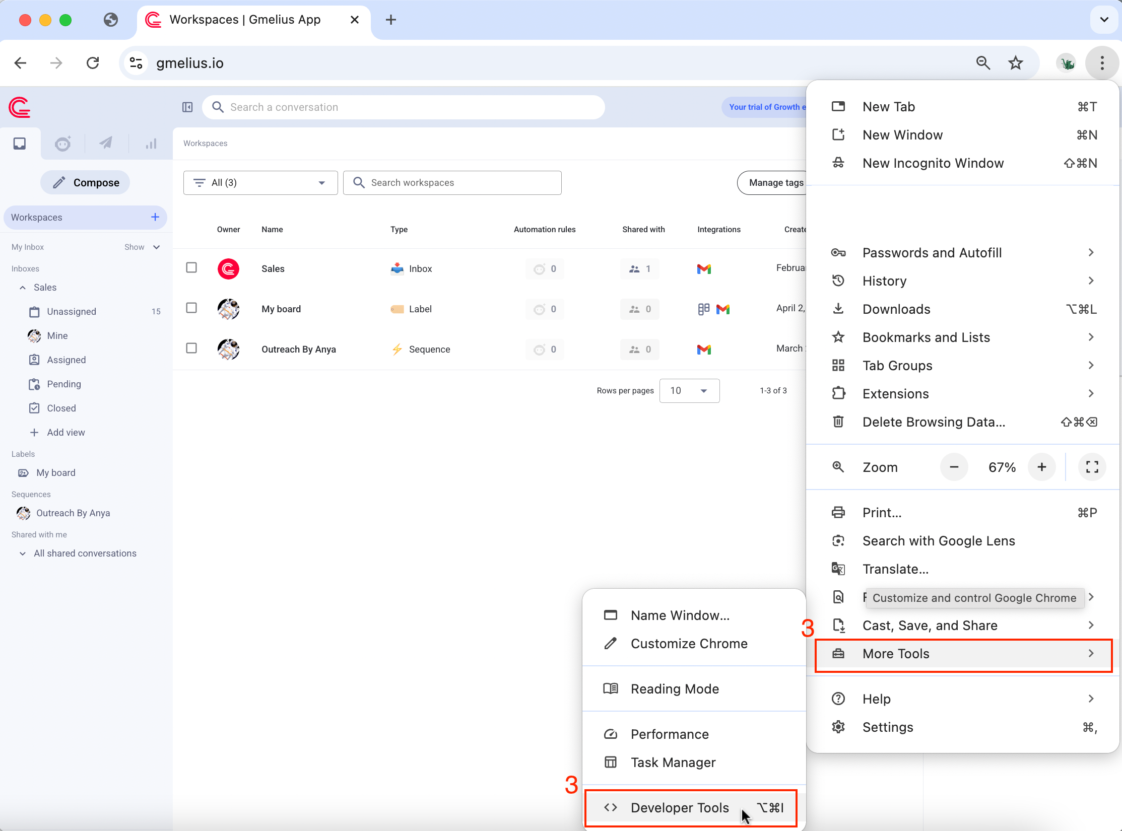The width and height of the screenshot is (1122, 831).
Task: Collapse the Sales inbox tree
Action: 23,288
